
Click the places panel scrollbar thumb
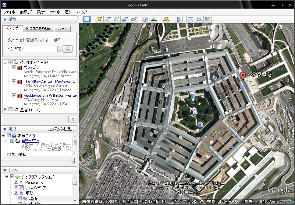[x=75, y=142]
